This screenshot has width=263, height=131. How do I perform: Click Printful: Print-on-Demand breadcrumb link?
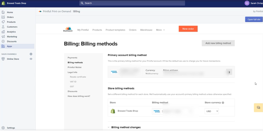(x=57, y=11)
